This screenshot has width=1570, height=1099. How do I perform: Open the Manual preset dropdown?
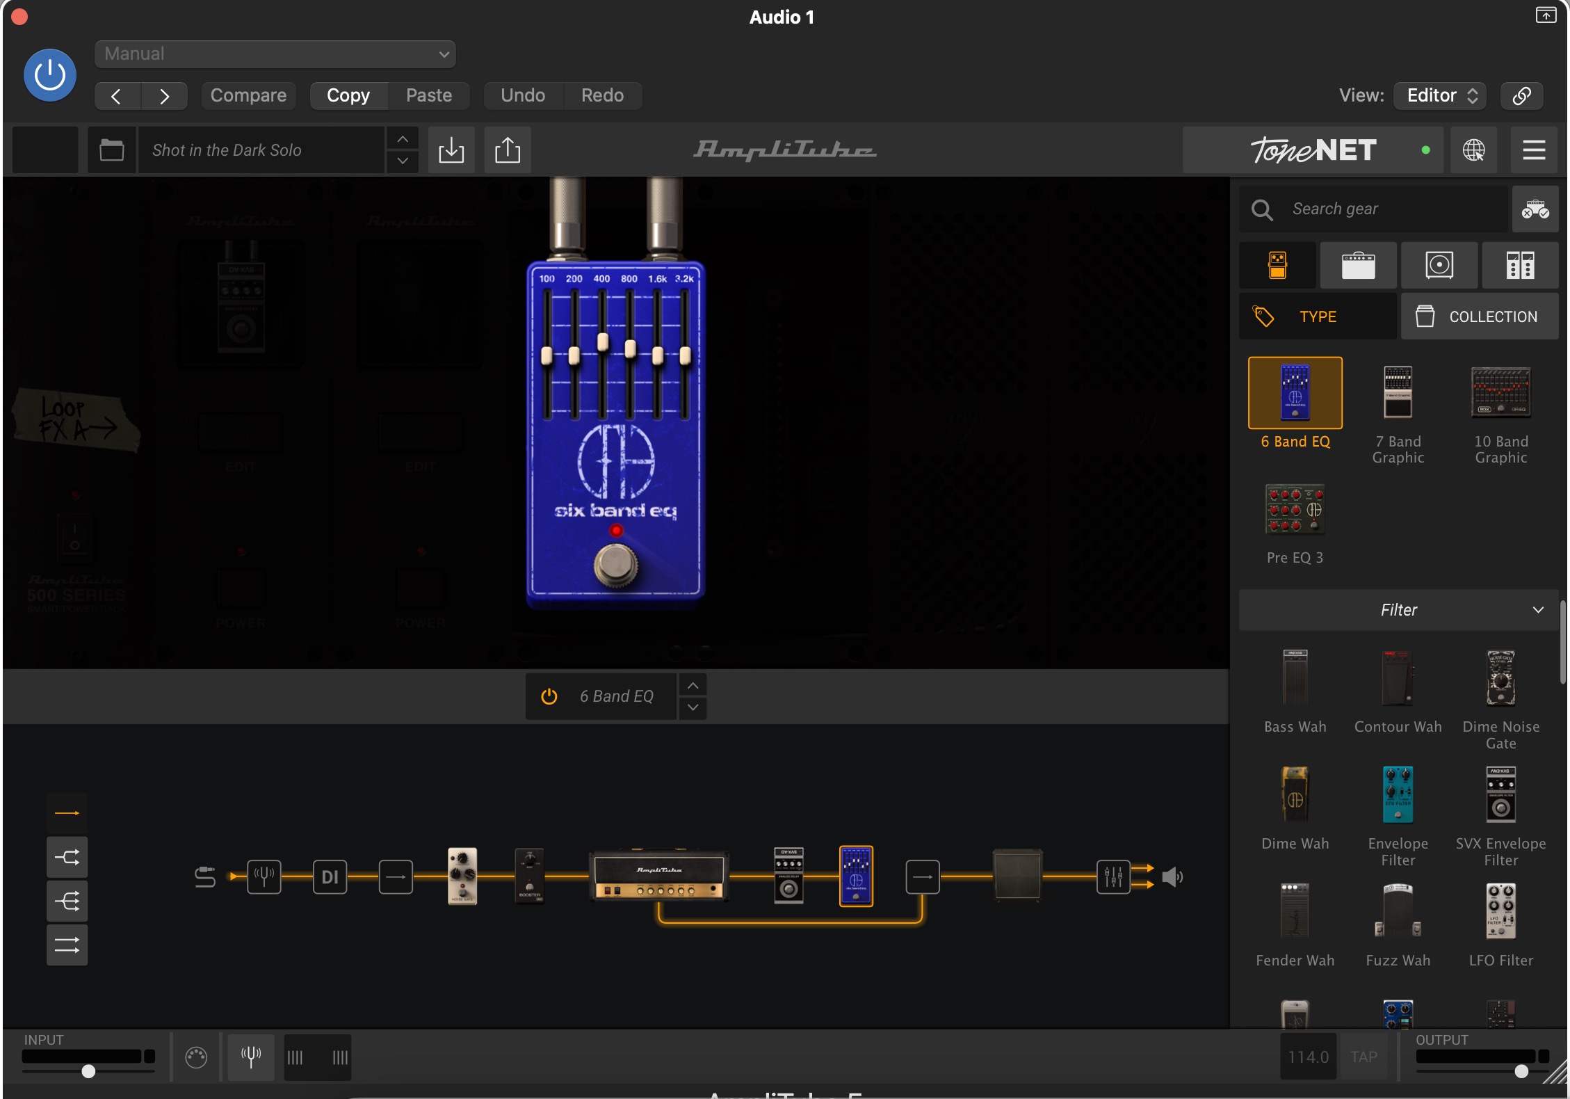pos(275,54)
